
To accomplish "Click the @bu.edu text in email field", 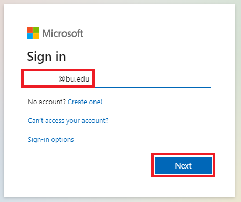I will point(74,79).
